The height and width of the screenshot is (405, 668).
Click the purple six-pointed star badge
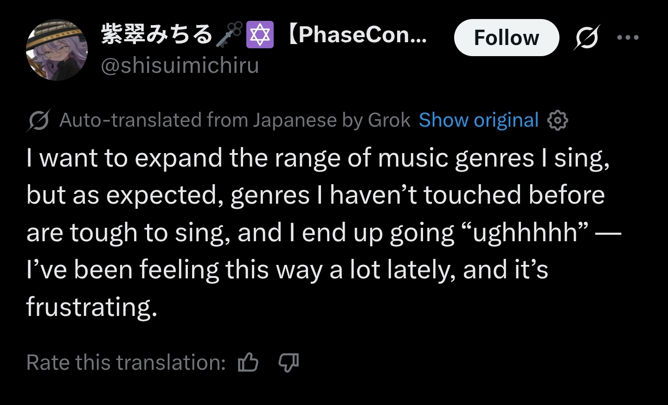tap(259, 35)
